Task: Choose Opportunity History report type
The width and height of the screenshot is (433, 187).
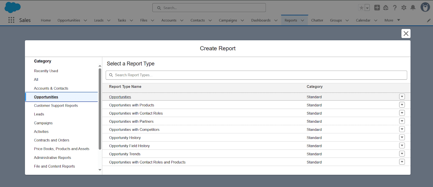Action: (125, 138)
